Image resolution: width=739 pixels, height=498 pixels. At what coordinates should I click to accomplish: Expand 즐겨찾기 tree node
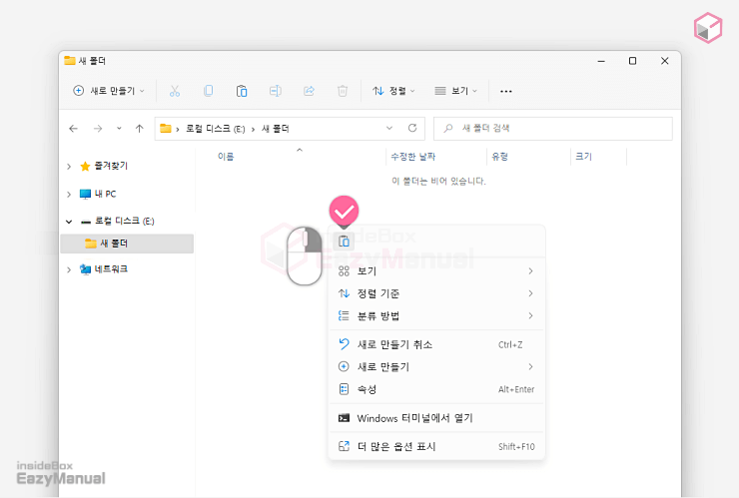tap(69, 167)
